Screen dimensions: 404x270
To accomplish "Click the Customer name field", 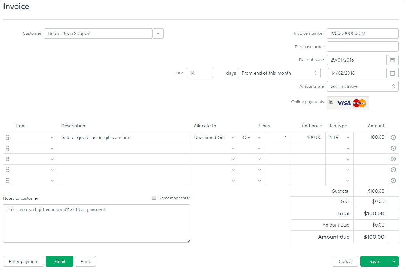I will click(98, 33).
